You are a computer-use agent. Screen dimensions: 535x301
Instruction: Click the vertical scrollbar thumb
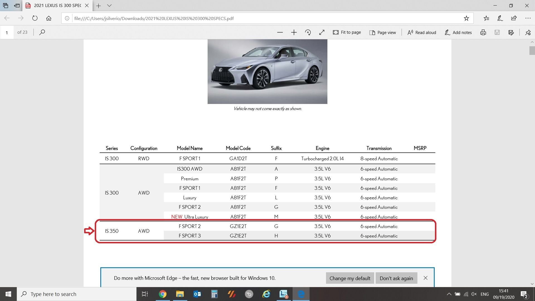[532, 51]
